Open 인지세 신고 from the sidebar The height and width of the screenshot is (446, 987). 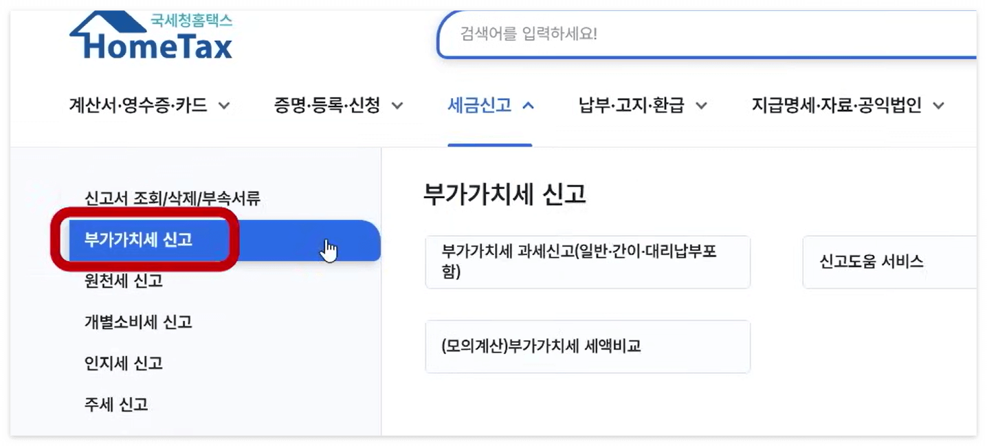point(122,364)
